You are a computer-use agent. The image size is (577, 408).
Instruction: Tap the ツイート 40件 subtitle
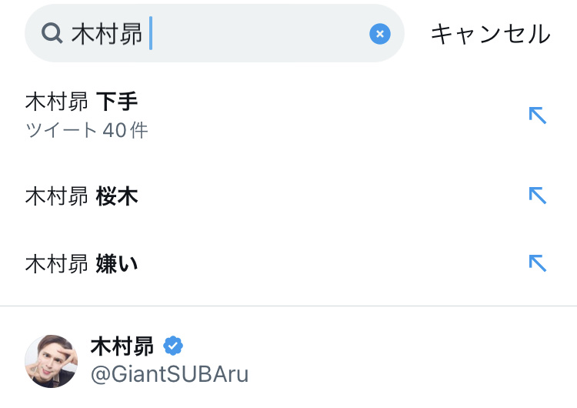[86, 130]
